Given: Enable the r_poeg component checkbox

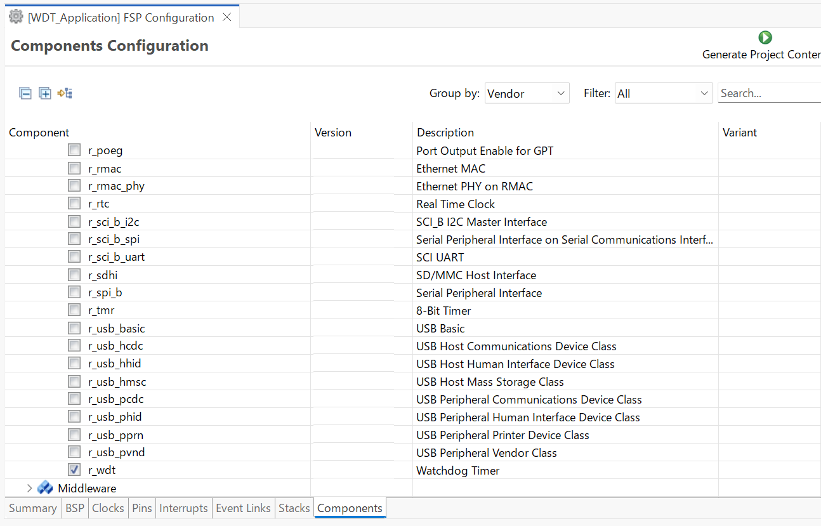Looking at the screenshot, I should [x=74, y=150].
